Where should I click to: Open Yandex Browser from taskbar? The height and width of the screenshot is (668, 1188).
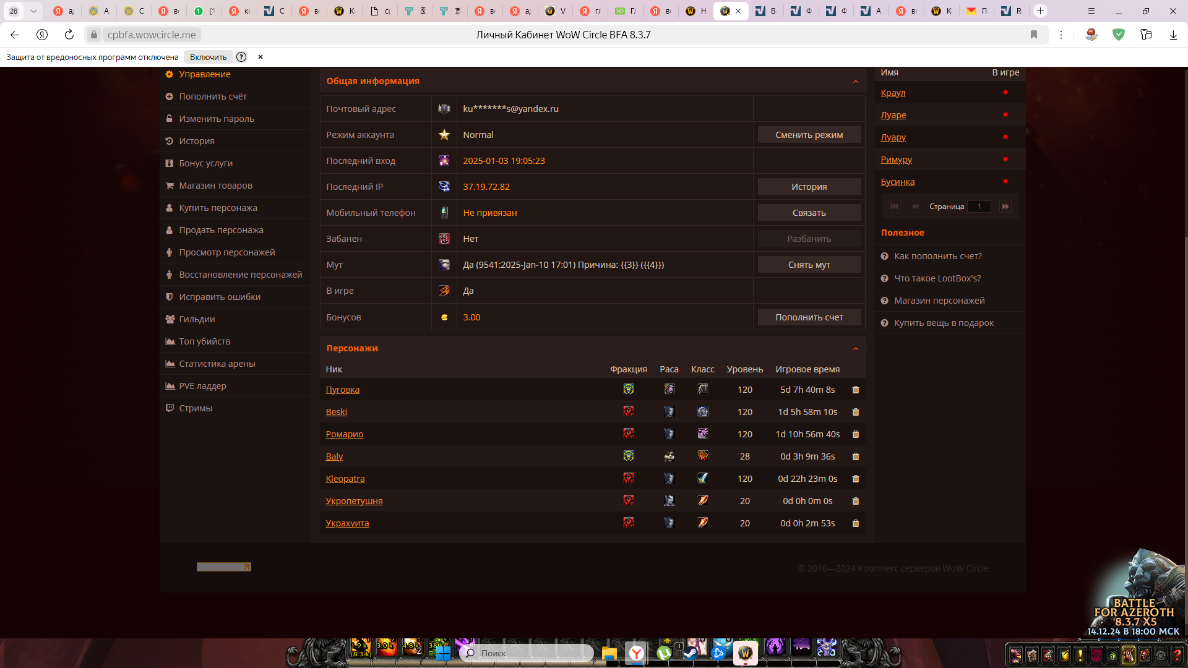tap(637, 653)
